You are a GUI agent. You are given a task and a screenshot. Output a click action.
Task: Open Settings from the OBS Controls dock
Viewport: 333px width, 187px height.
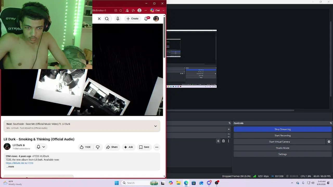283,154
